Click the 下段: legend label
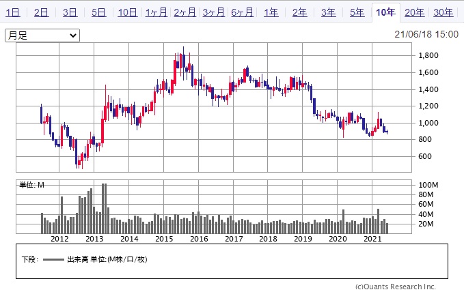Screen dimensions: 464x292 tap(30, 259)
